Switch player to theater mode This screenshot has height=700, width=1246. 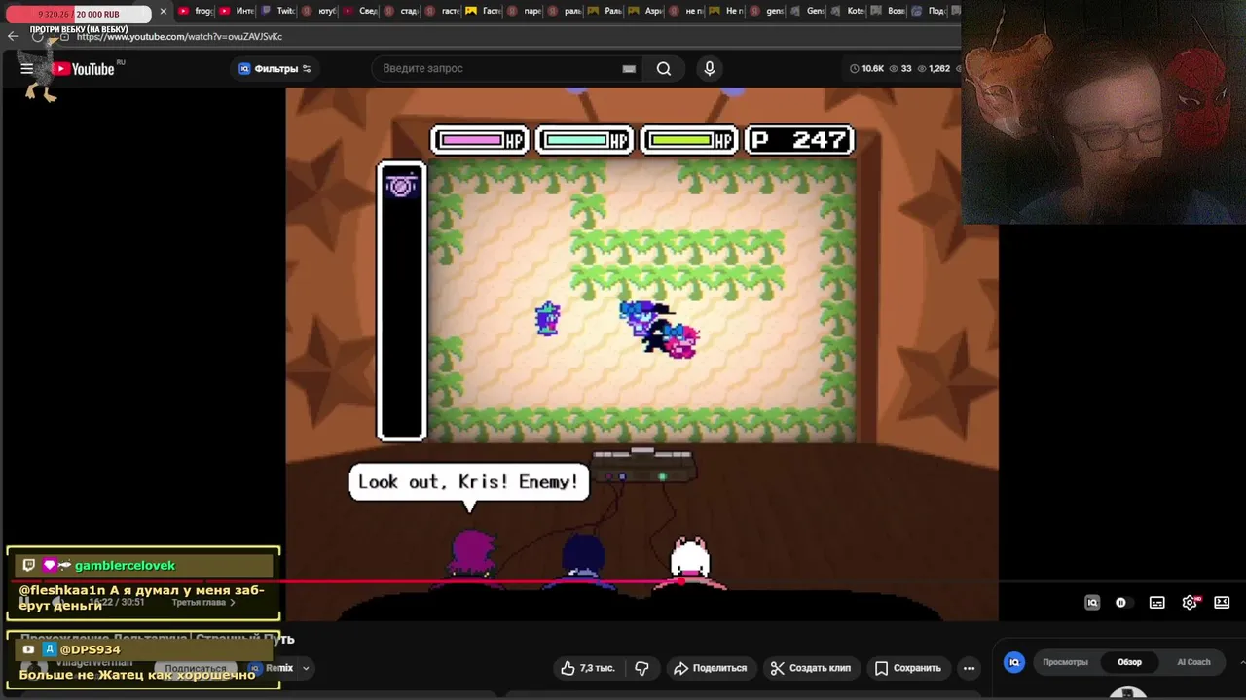tap(1222, 603)
